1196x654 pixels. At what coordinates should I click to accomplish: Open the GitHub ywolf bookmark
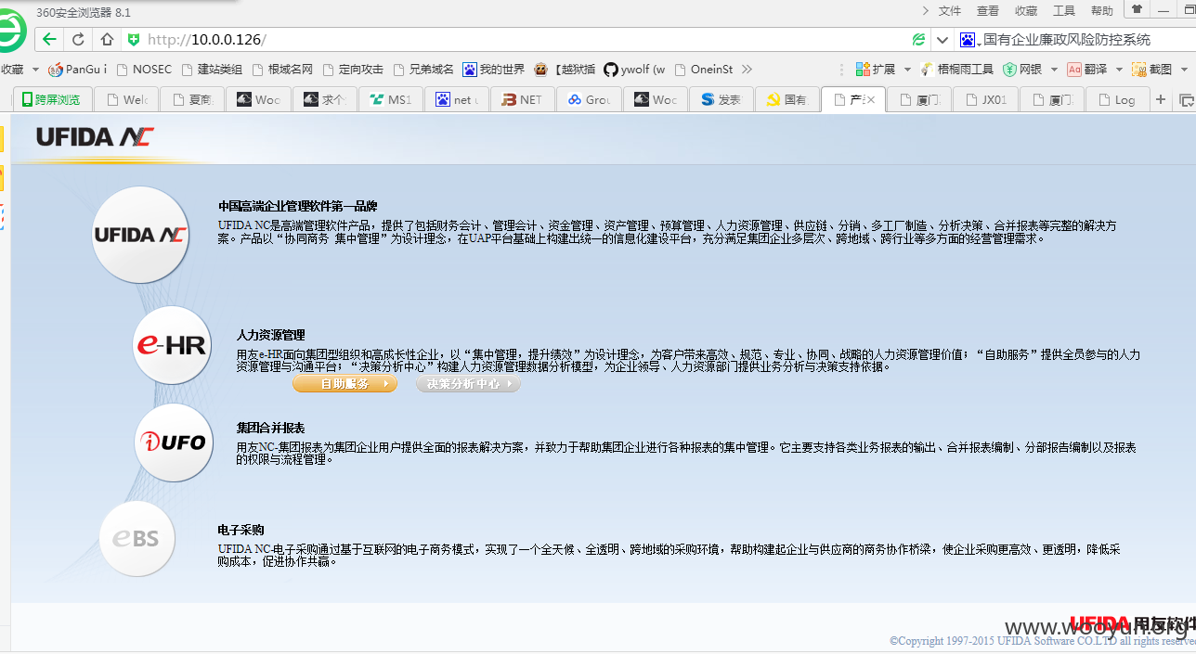tap(634, 70)
